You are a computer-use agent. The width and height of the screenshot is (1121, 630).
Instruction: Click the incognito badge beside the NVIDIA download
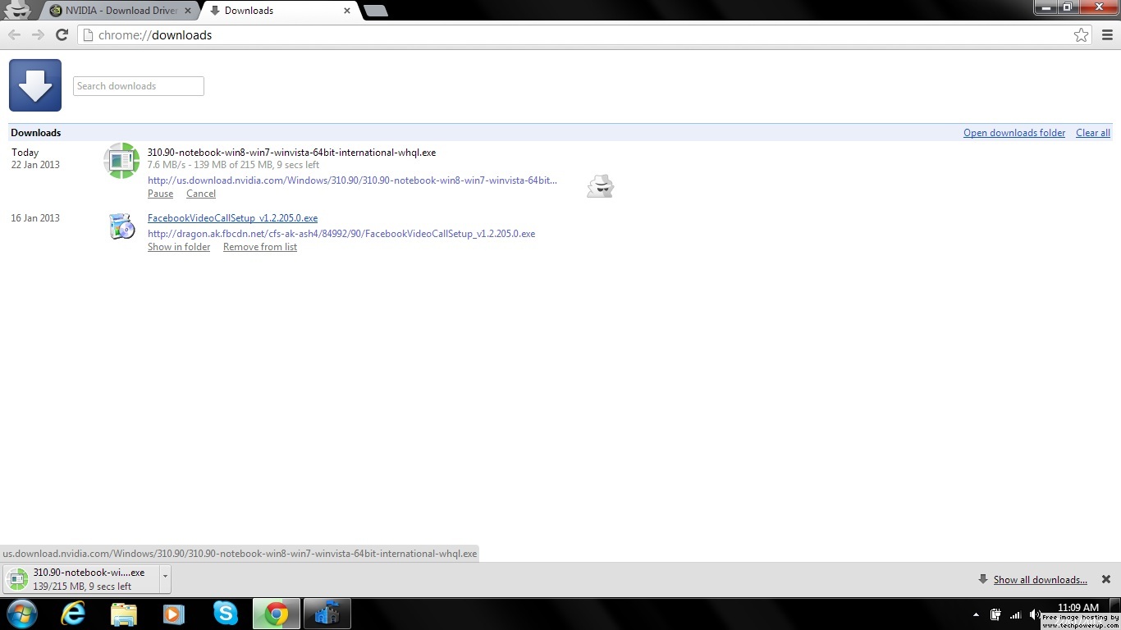[x=600, y=186]
